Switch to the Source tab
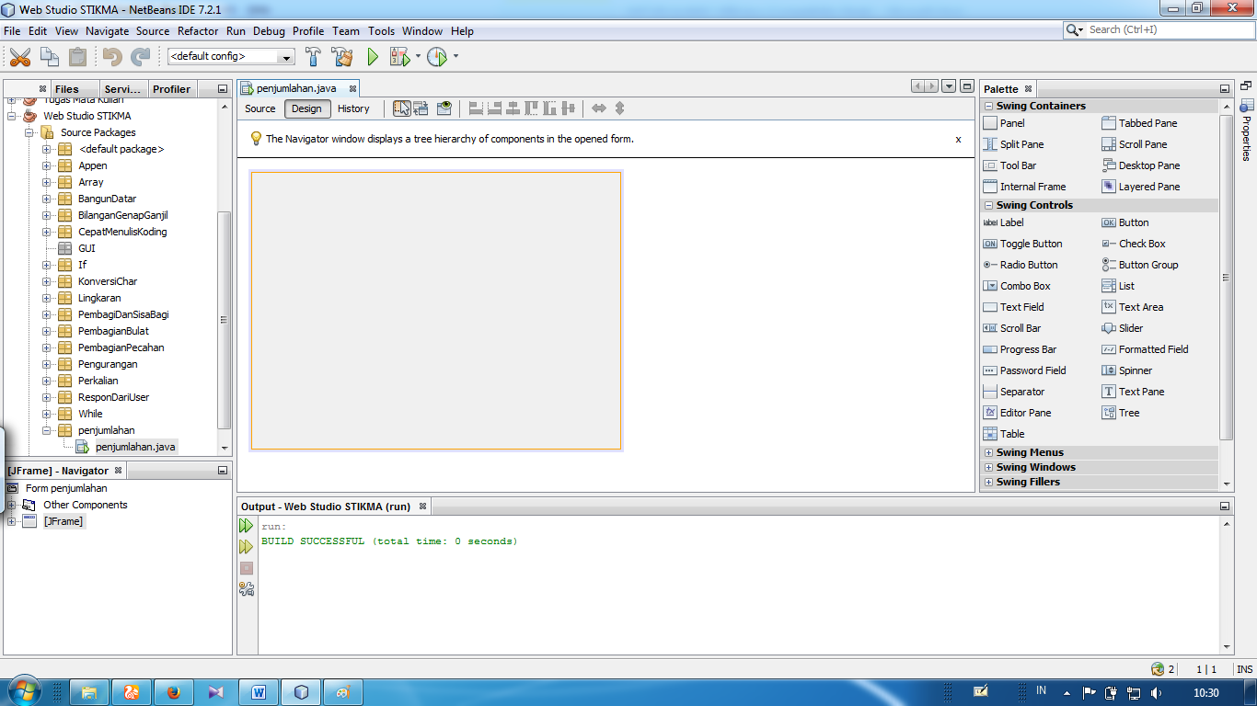Screen dimensions: 1257x706 click(259, 108)
